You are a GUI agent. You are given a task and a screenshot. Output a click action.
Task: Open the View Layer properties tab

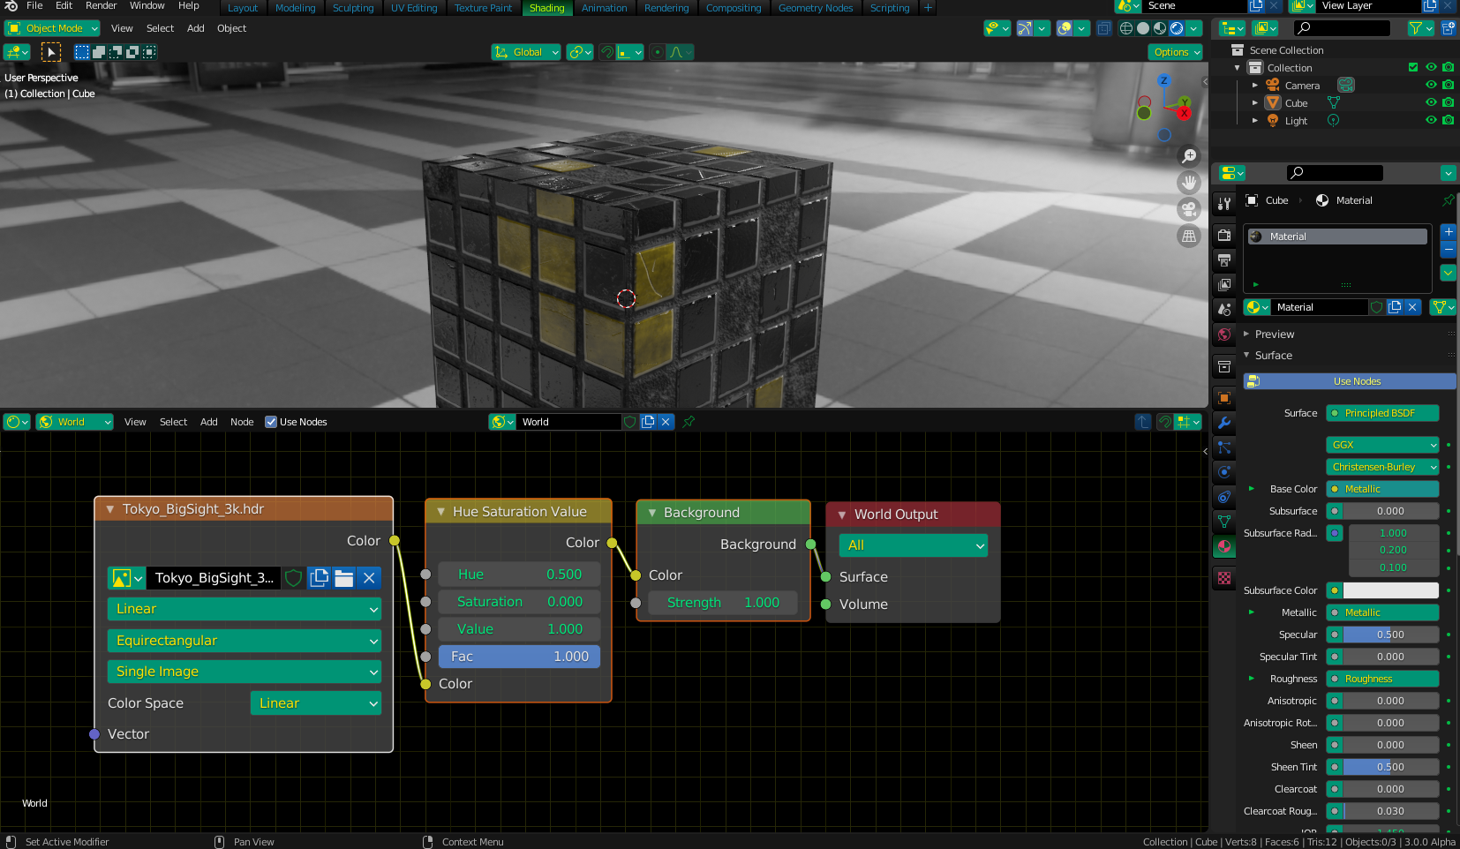pyautogui.click(x=1224, y=285)
